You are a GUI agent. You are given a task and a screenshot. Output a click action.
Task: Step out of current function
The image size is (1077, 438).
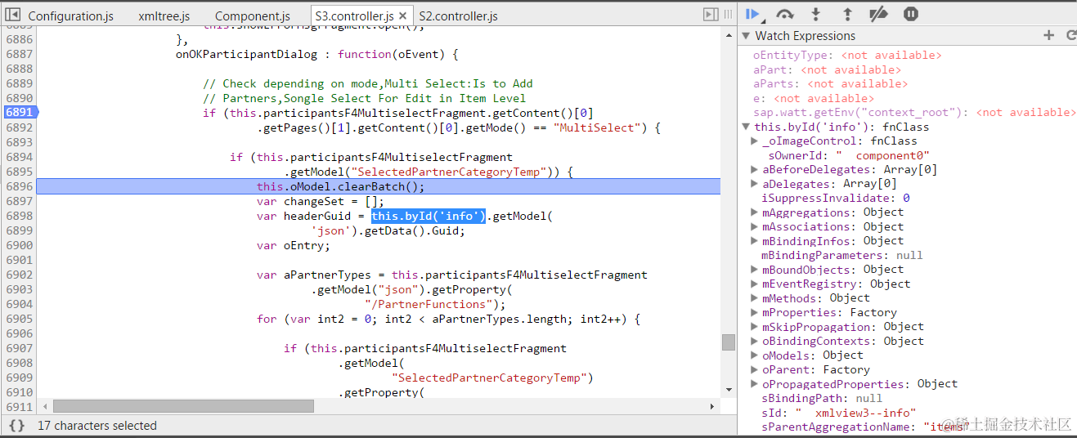point(847,15)
